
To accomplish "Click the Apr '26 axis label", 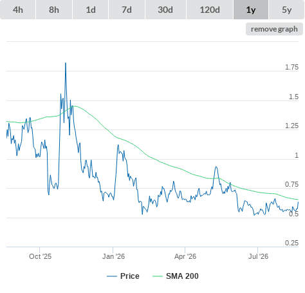I will click(x=185, y=256).
